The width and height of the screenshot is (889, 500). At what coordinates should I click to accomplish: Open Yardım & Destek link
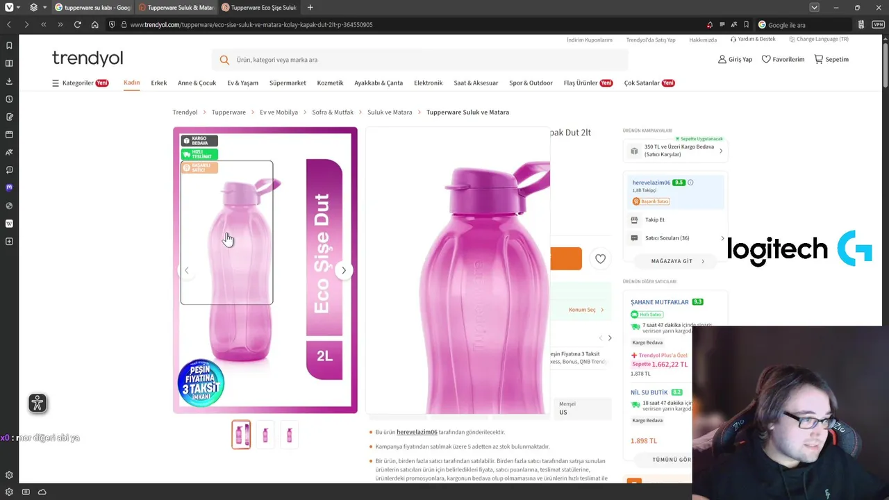pyautogui.click(x=753, y=40)
